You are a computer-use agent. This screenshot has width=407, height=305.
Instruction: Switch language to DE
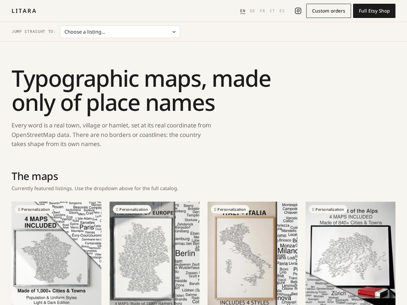coord(253,11)
